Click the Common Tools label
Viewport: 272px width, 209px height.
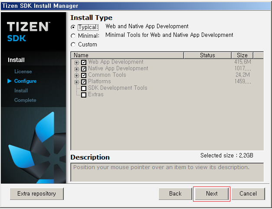(x=107, y=75)
